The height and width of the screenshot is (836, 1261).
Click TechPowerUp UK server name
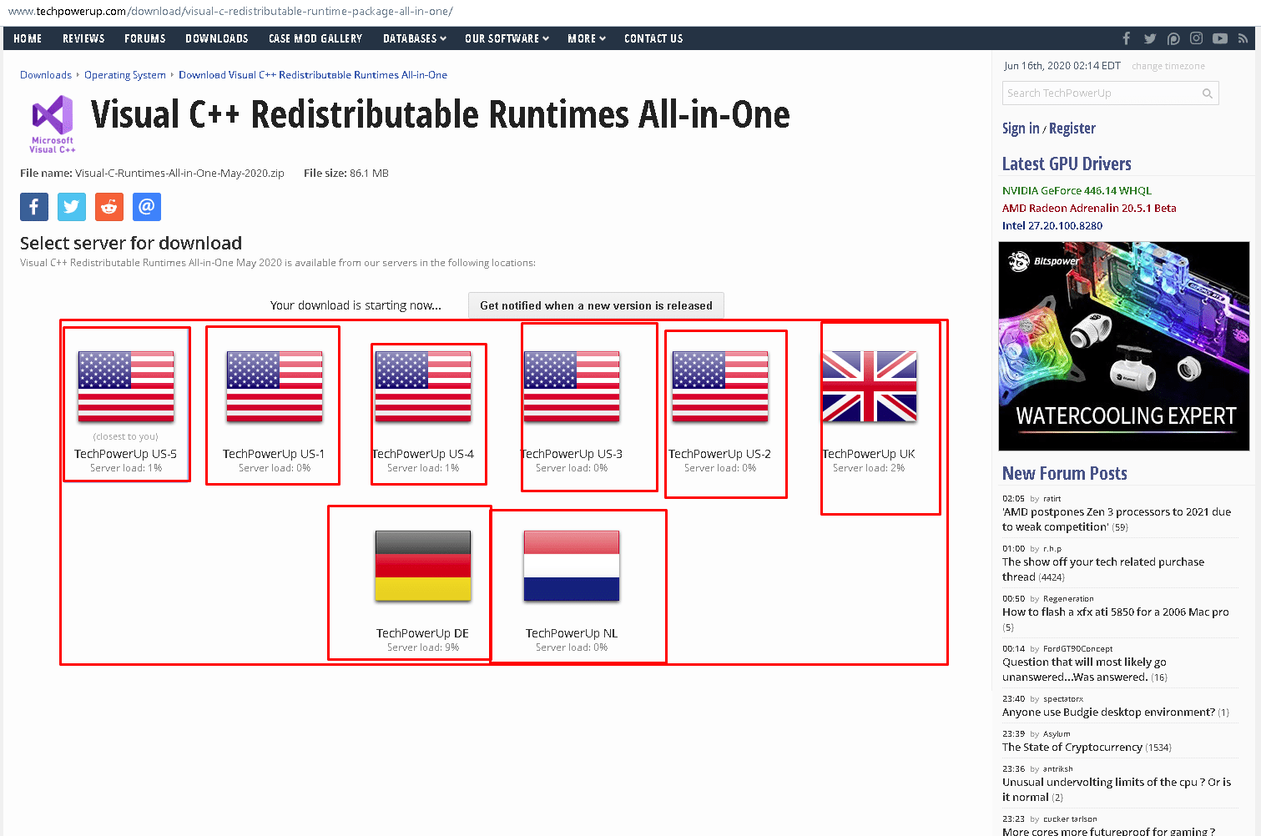point(869,454)
